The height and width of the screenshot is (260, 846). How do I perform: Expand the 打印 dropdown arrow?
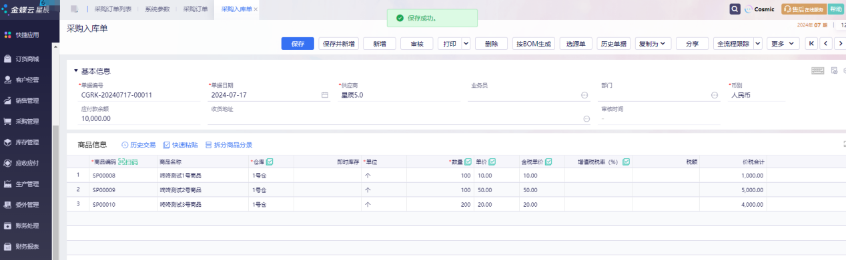[x=466, y=44]
